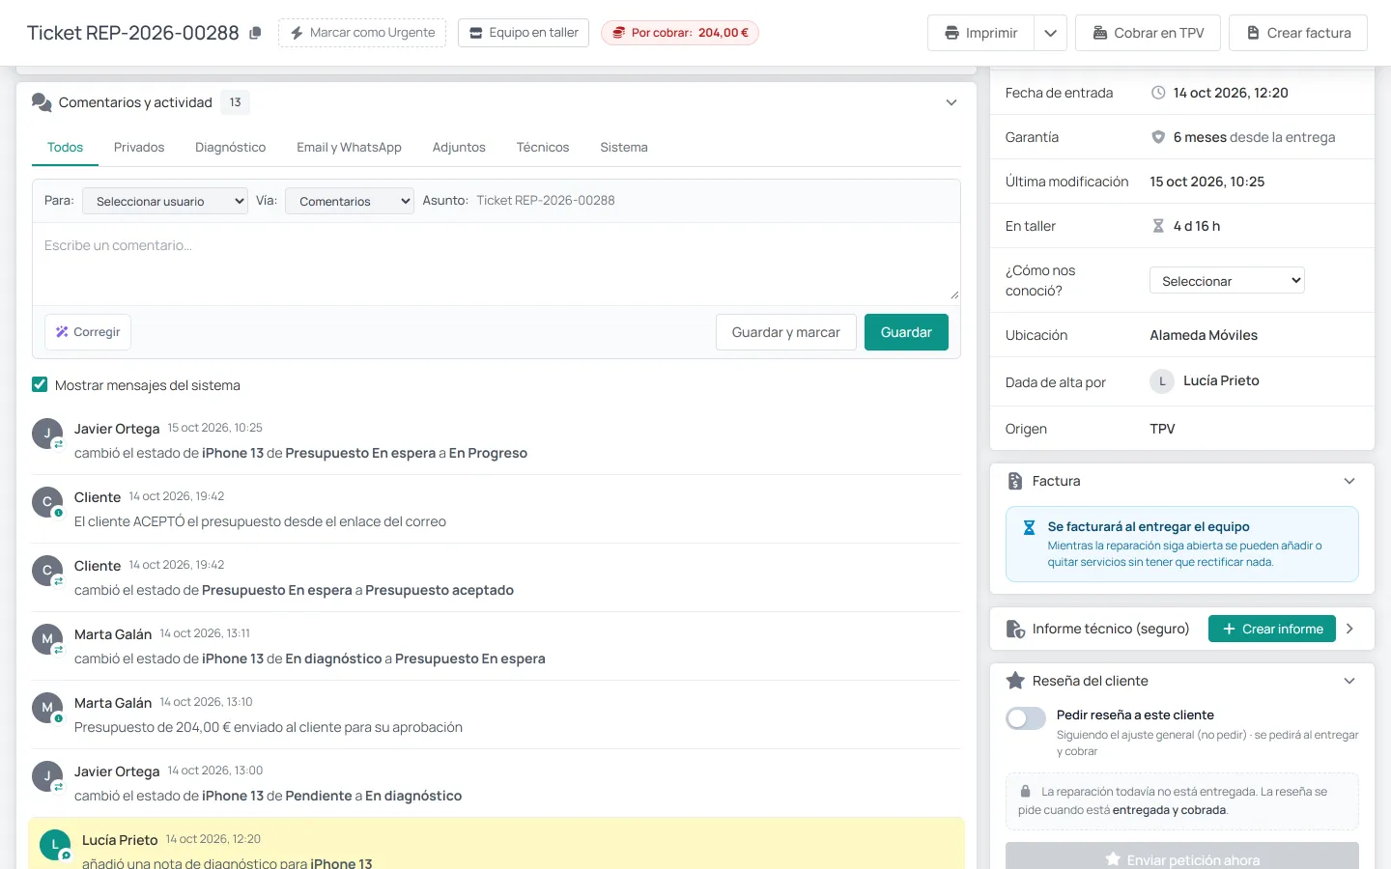Screen dimensions: 1391x869
Task: Open the Diagnóstico tab
Action: click(x=230, y=148)
